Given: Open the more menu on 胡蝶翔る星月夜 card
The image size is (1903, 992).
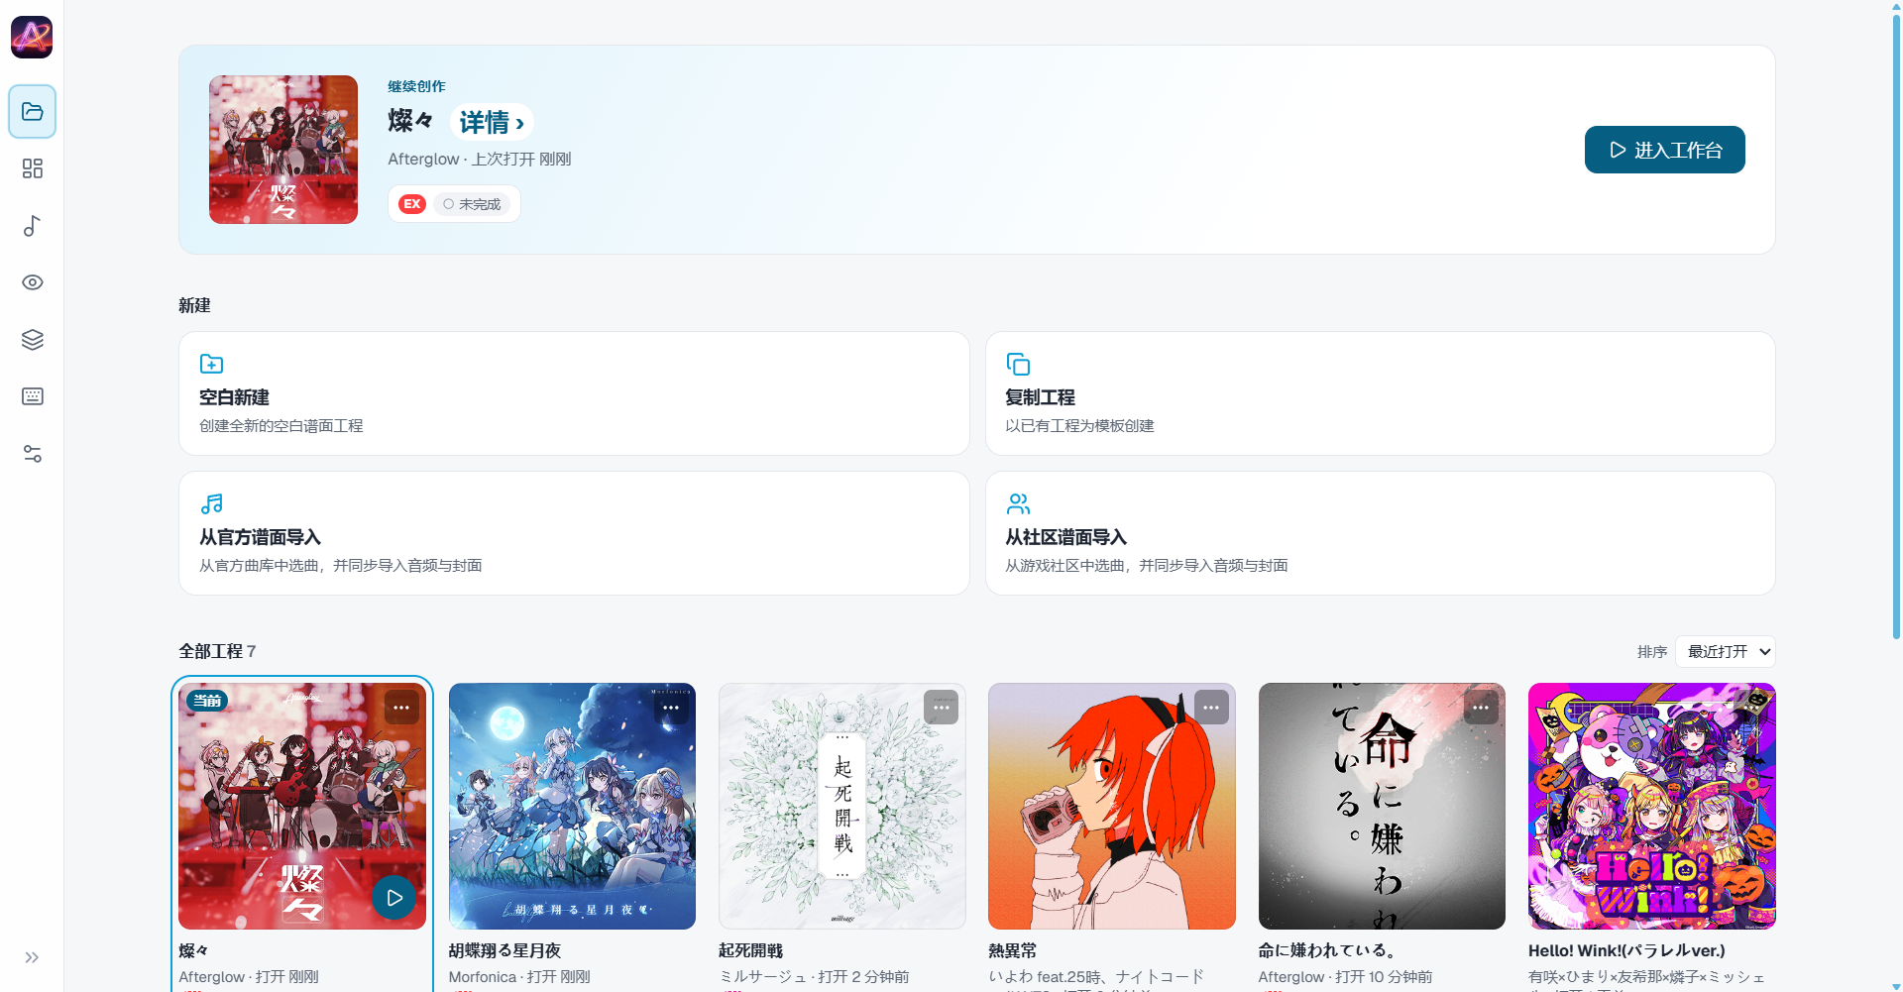Looking at the screenshot, I should coord(671,708).
